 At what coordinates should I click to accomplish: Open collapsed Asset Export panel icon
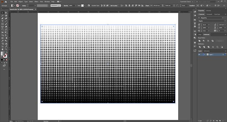pyautogui.click(x=195, y=50)
